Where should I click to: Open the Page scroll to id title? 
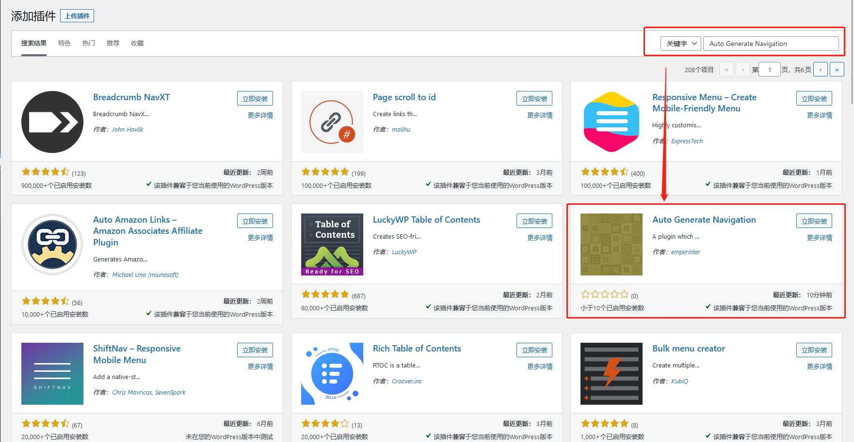(x=404, y=97)
